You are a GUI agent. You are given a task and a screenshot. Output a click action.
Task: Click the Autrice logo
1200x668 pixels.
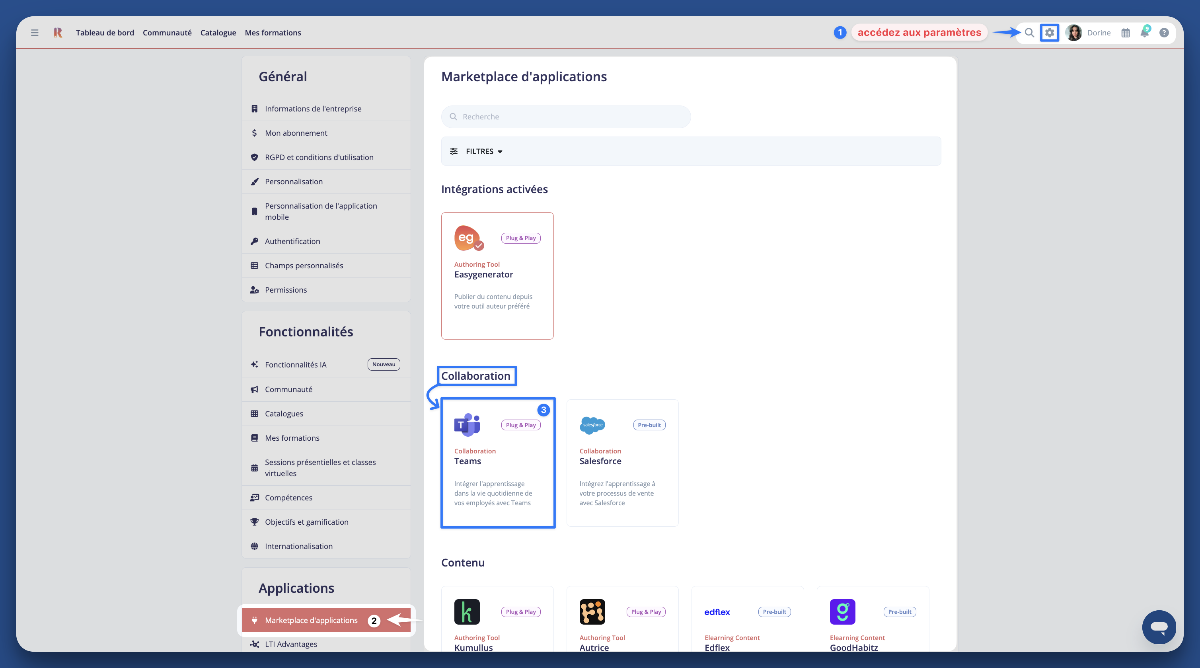[592, 611]
